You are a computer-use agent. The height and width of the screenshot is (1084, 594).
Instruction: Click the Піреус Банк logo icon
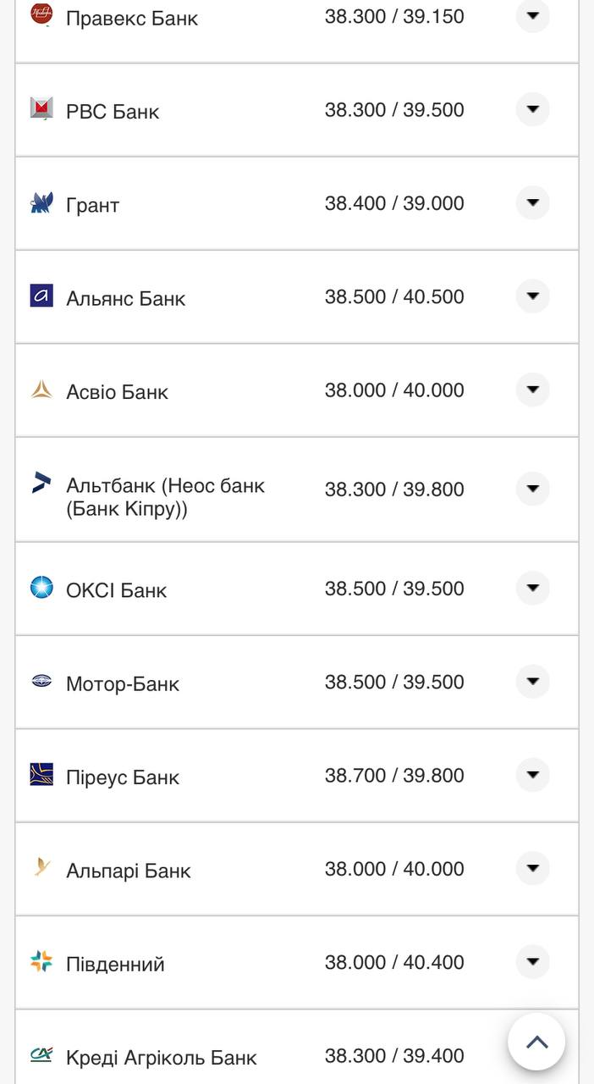click(41, 775)
